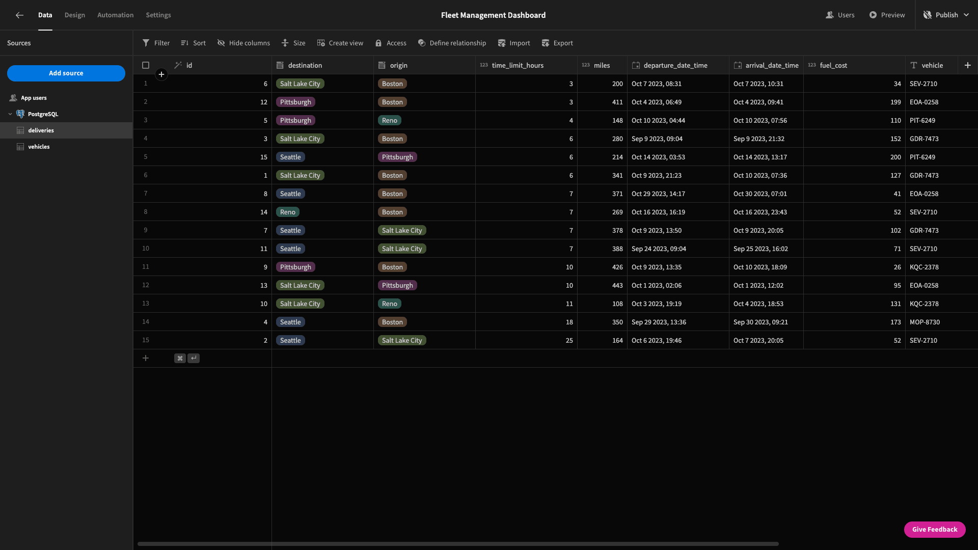The image size is (978, 550).
Task: Switch to the Design tab
Action: [x=75, y=15]
